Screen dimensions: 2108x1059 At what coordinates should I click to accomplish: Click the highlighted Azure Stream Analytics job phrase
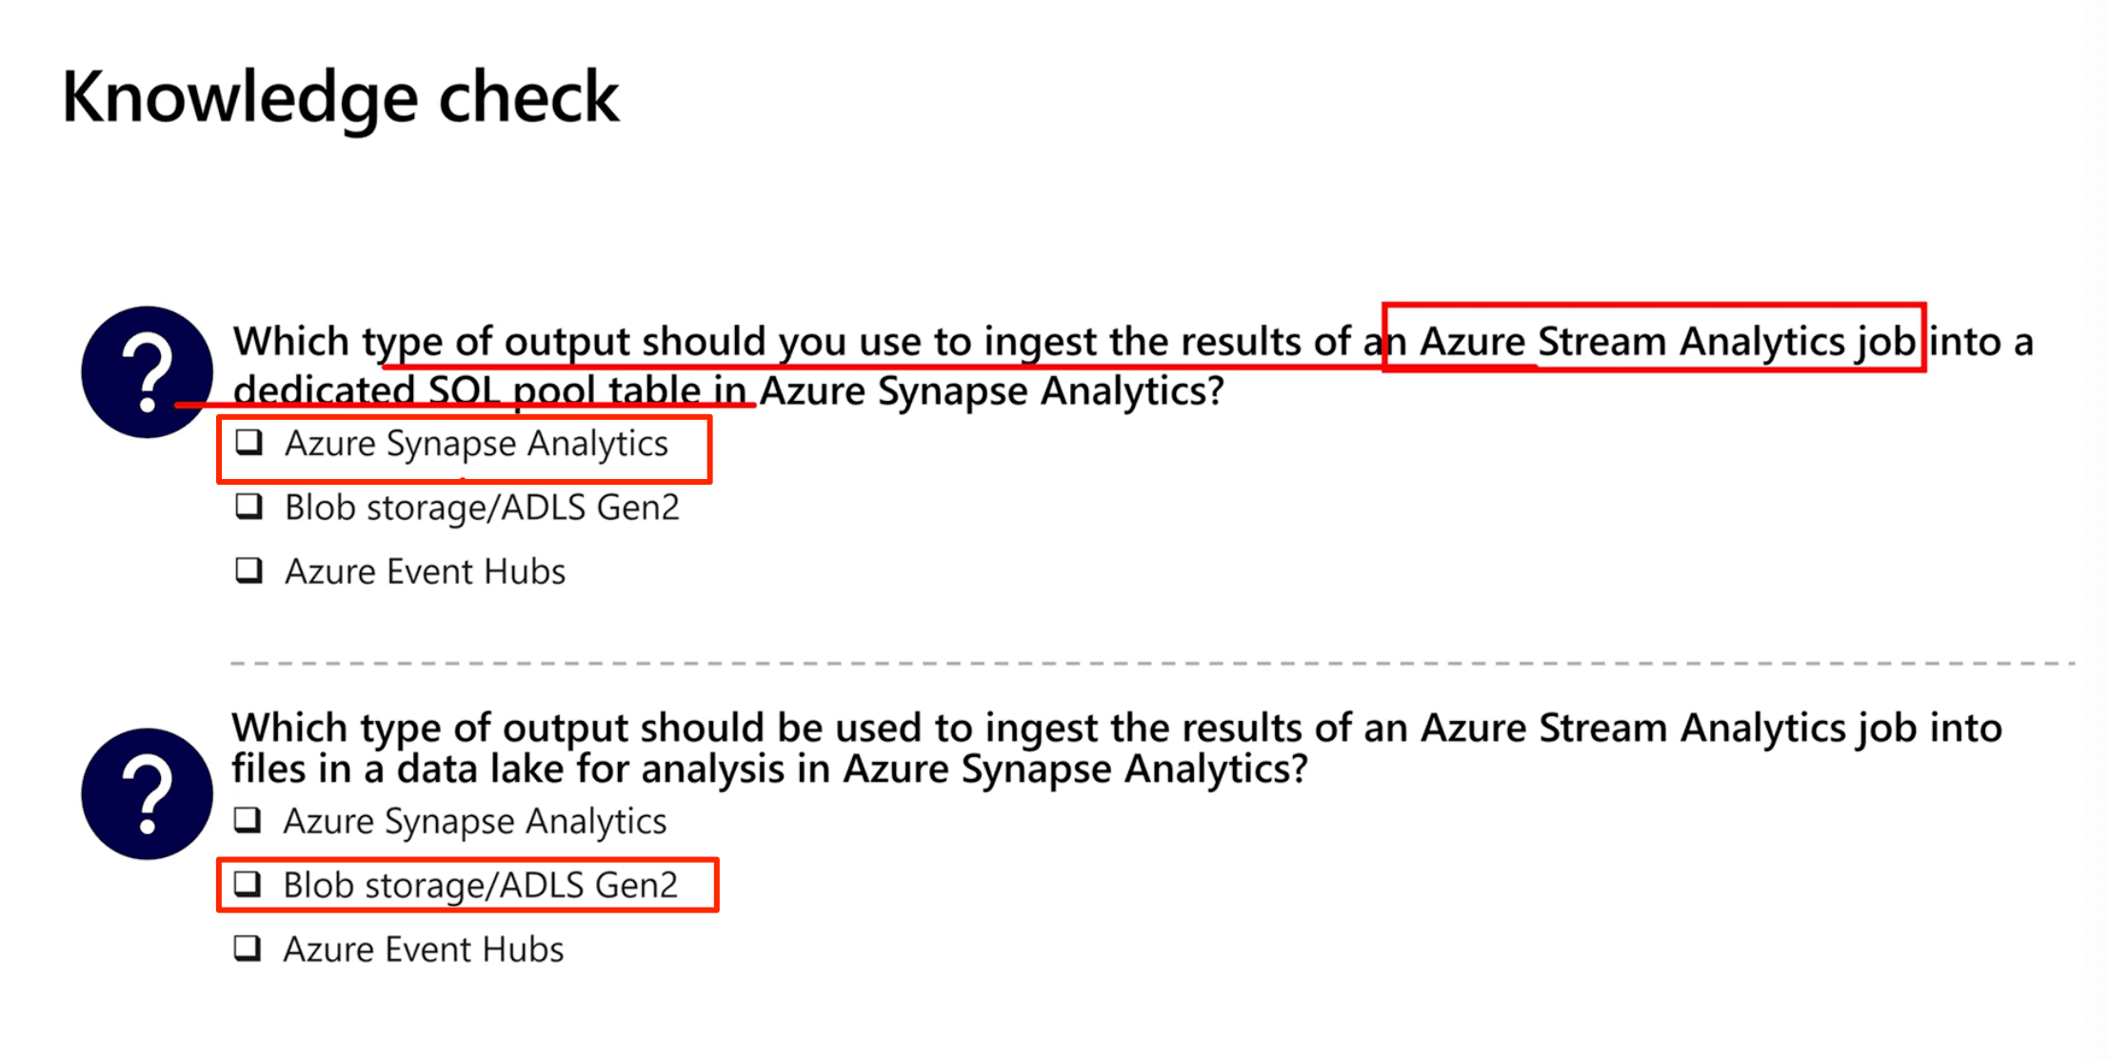point(1667,341)
